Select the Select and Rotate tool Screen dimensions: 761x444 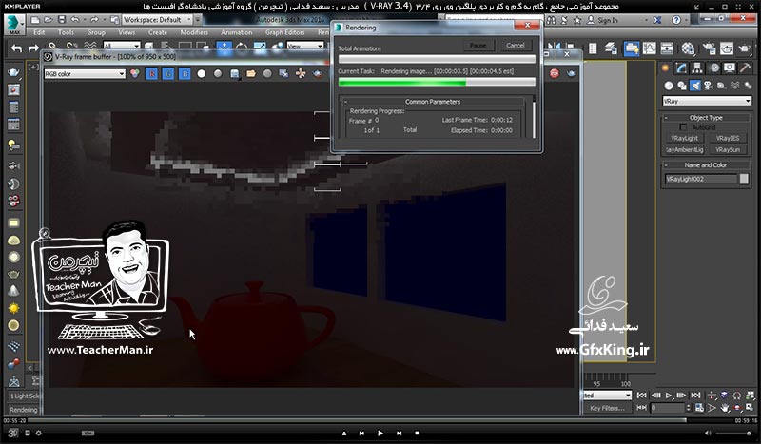[242, 48]
